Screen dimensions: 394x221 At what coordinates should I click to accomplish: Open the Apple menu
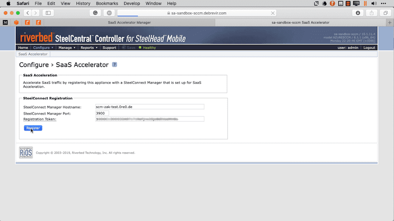coord(8,3)
